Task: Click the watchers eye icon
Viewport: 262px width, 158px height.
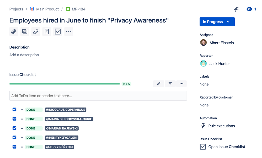Action: point(249,9)
